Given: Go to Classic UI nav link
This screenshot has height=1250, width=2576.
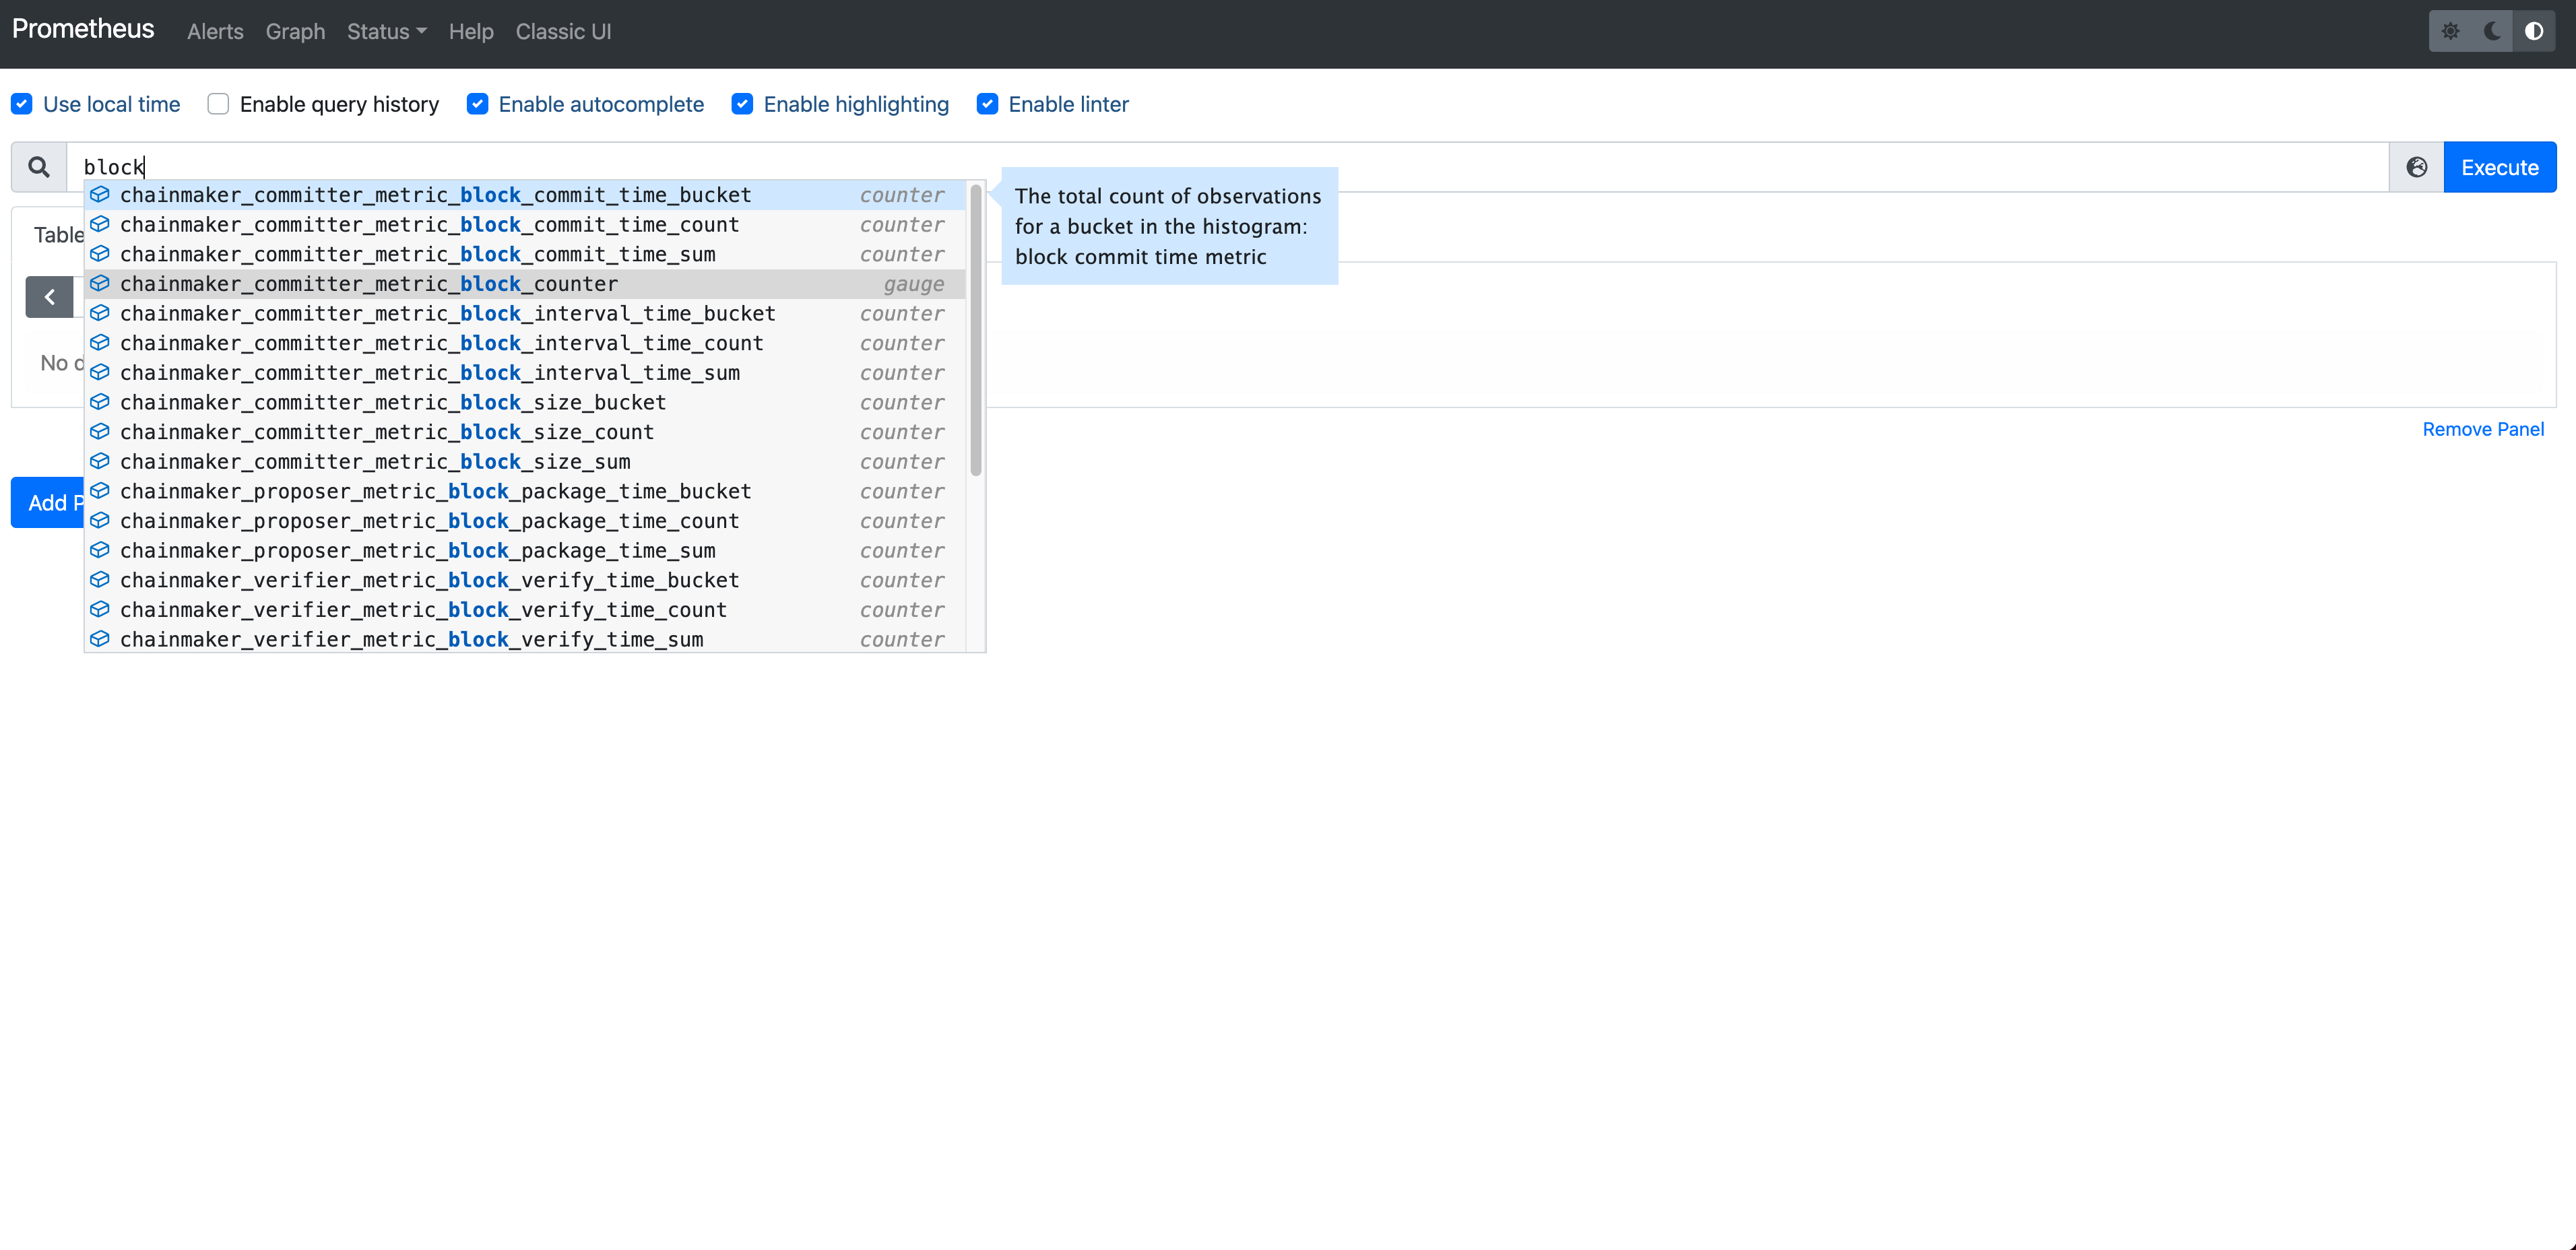Looking at the screenshot, I should coord(563,31).
